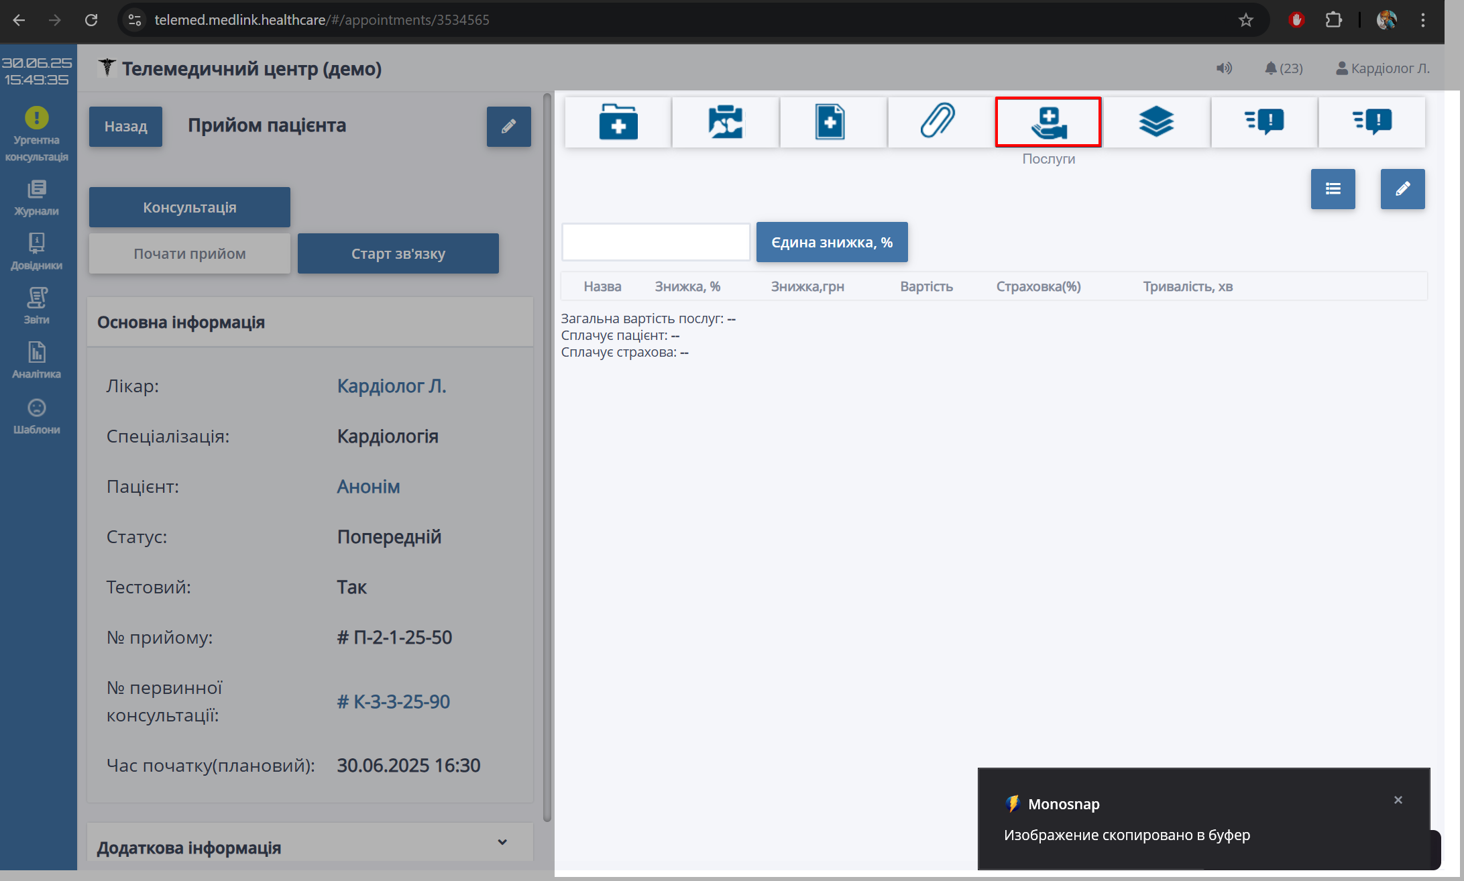Click the list view button
The height and width of the screenshot is (881, 1464).
(x=1333, y=189)
